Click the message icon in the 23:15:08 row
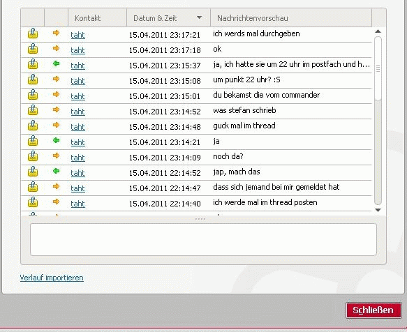407x332 pixels. coord(33,80)
